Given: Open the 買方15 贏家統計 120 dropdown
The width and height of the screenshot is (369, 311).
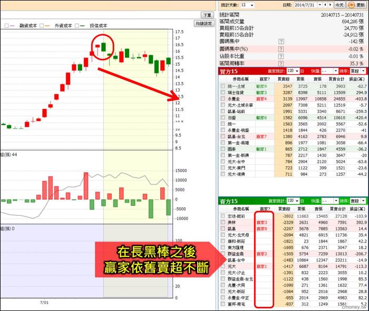Looking at the screenshot, I should coord(297,71).
